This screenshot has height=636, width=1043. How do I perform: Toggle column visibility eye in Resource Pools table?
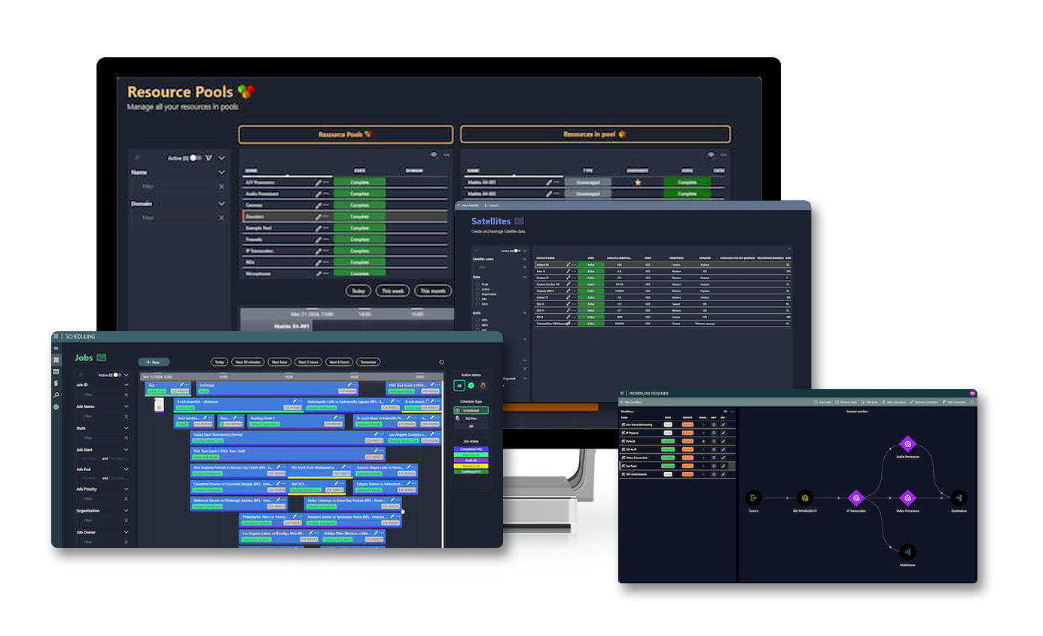[x=435, y=154]
